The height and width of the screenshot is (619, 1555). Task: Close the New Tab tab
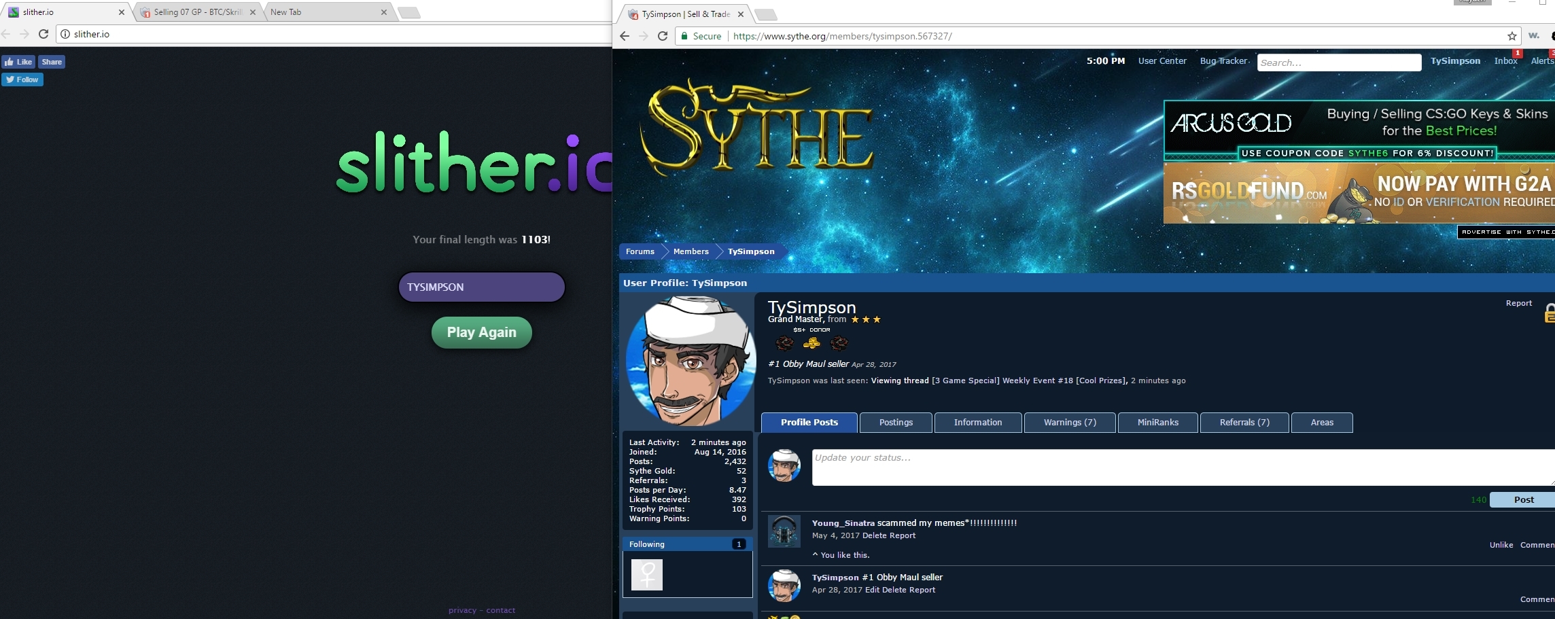click(384, 12)
